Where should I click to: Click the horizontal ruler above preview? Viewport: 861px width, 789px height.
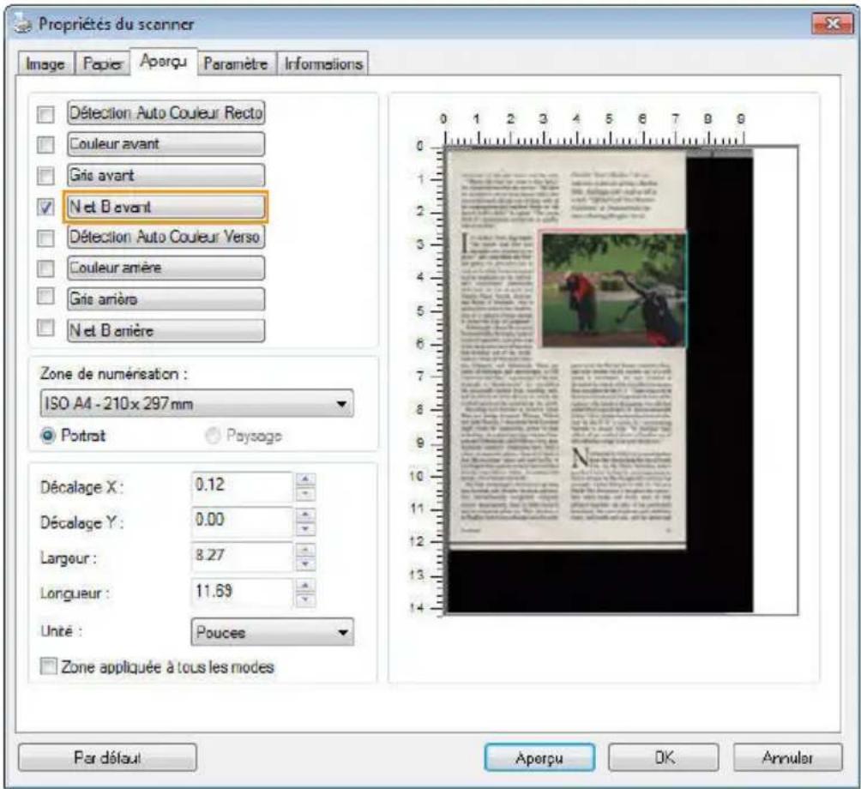pos(593,129)
